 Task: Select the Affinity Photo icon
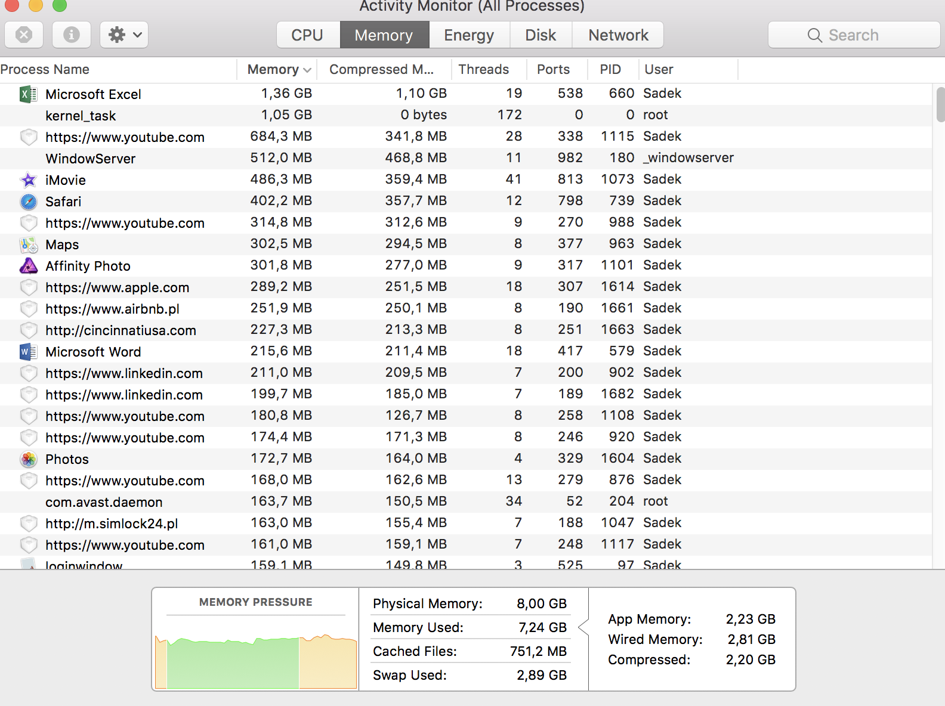[x=29, y=266]
